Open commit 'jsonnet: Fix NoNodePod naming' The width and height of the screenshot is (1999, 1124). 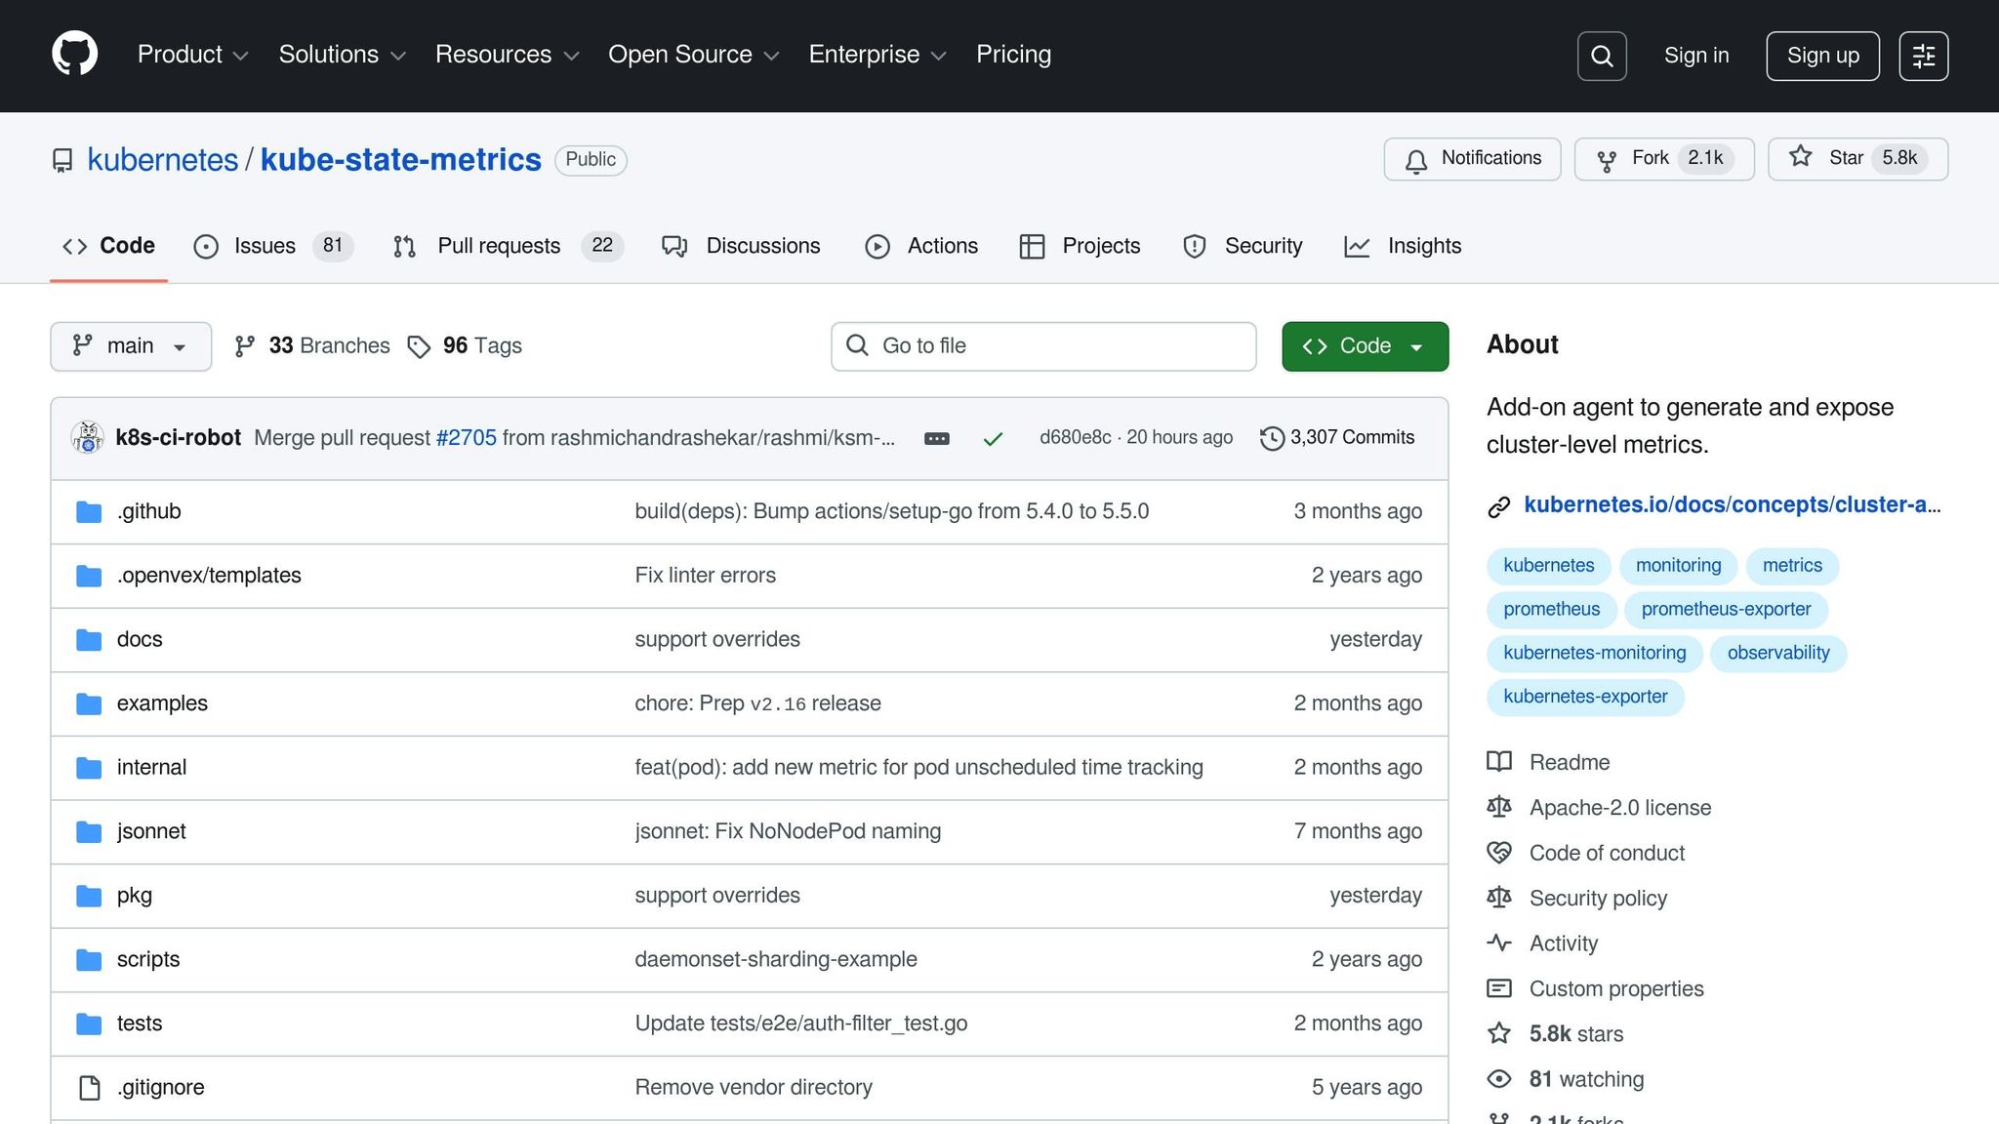pos(788,832)
